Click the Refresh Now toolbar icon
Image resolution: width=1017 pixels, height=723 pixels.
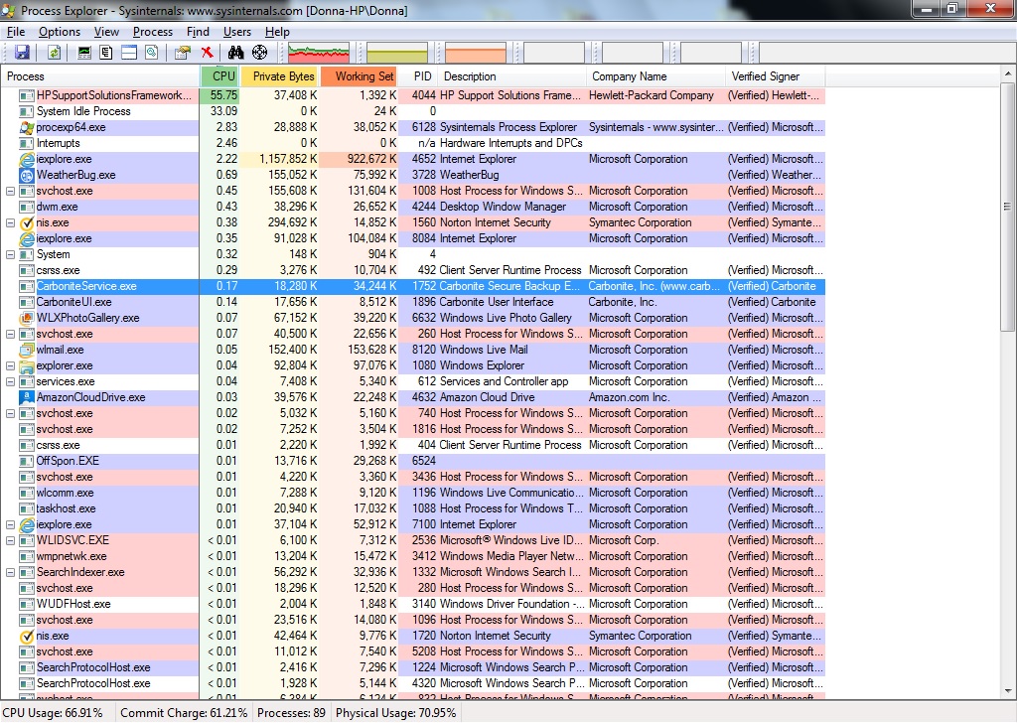(x=54, y=53)
